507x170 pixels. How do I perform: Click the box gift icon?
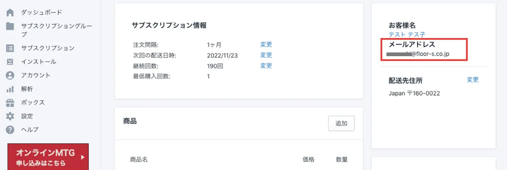pos(10,103)
